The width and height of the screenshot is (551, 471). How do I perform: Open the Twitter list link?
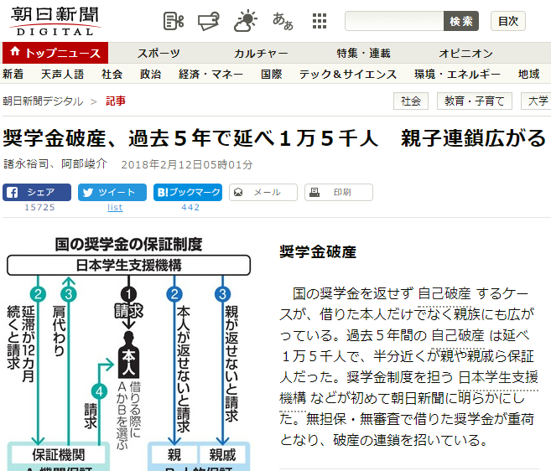click(x=115, y=207)
